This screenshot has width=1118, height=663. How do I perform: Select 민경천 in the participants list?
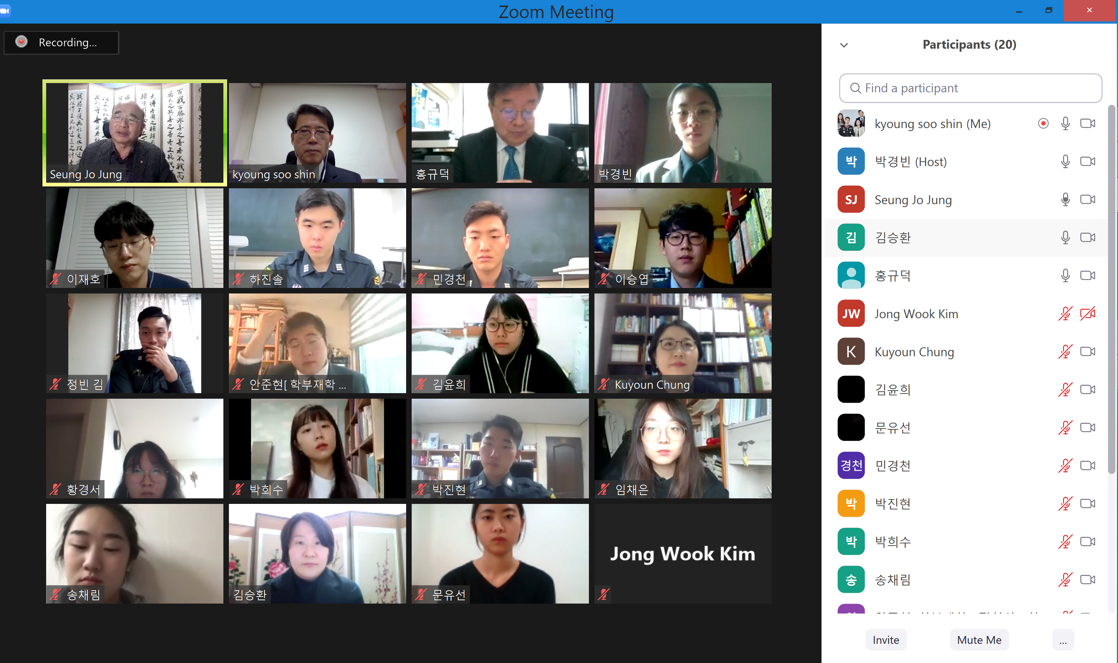click(x=966, y=466)
